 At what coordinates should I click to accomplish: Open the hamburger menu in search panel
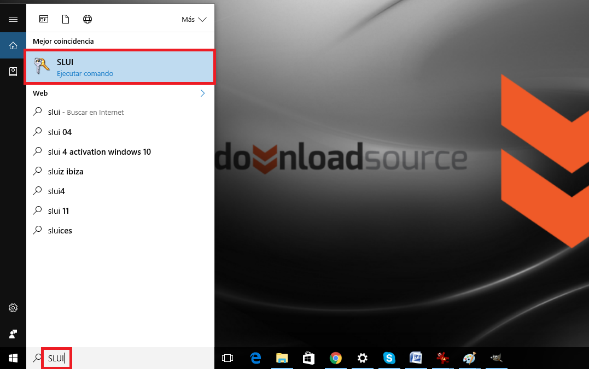(13, 19)
